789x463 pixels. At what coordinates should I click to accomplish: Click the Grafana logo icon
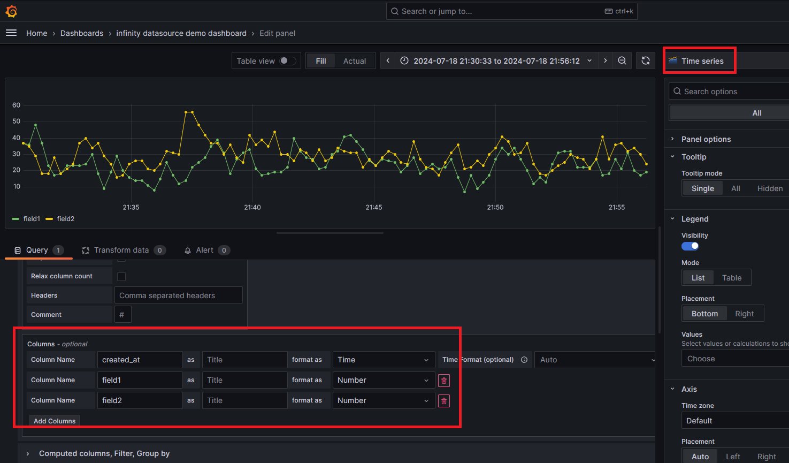coord(11,11)
